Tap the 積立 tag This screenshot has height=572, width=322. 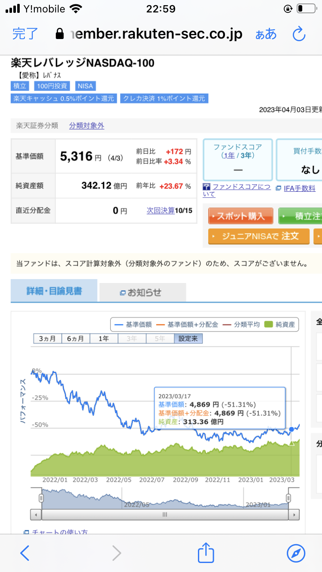pos(21,86)
